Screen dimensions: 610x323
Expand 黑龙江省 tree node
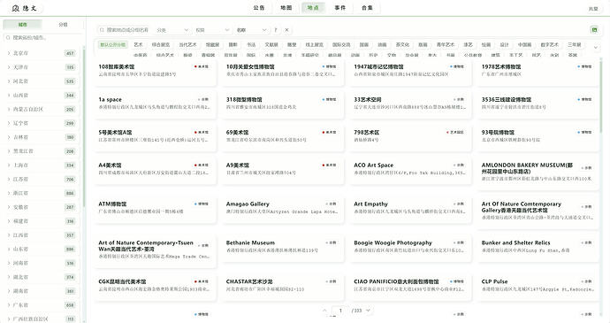tap(9, 151)
